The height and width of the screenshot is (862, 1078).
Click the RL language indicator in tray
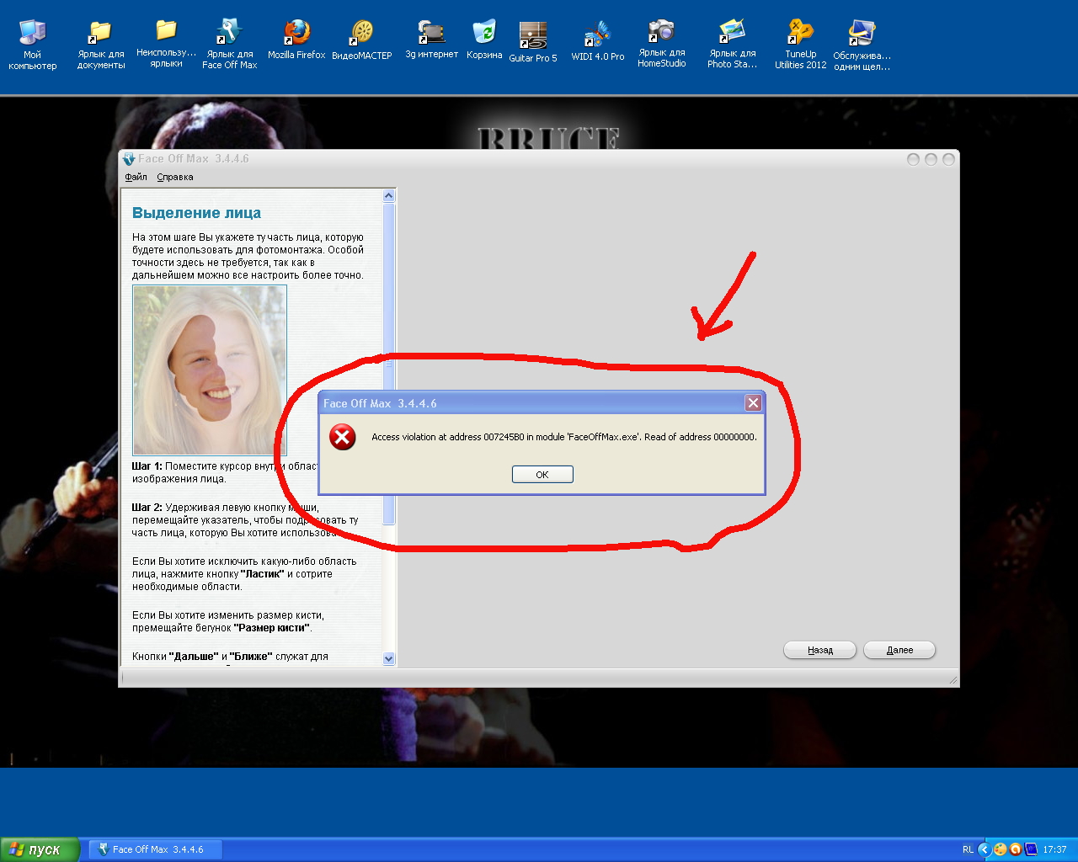point(968,849)
